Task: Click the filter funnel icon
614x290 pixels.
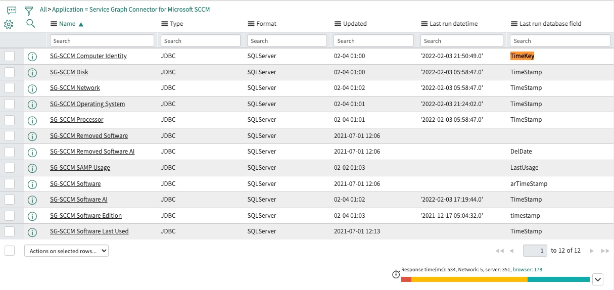Action: [x=29, y=10]
